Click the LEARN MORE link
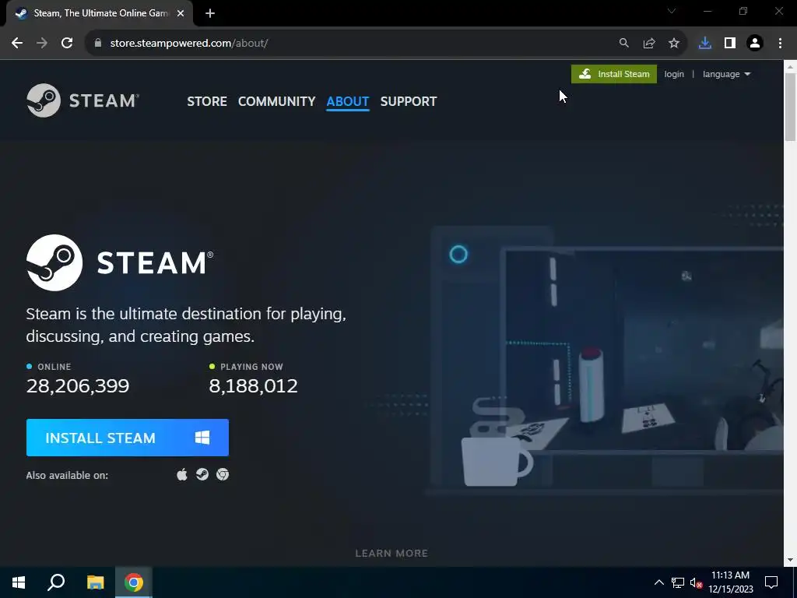The height and width of the screenshot is (598, 797). (391, 554)
